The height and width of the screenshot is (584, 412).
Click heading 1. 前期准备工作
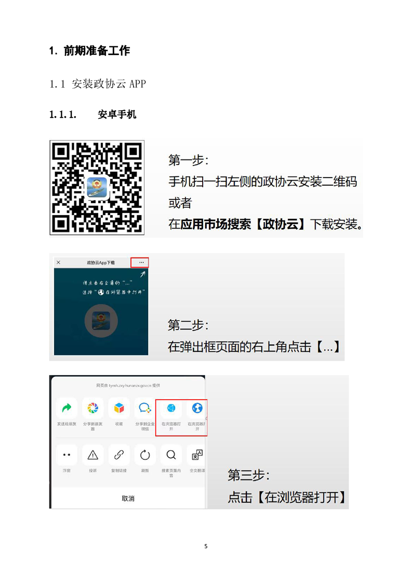pyautogui.click(x=89, y=50)
